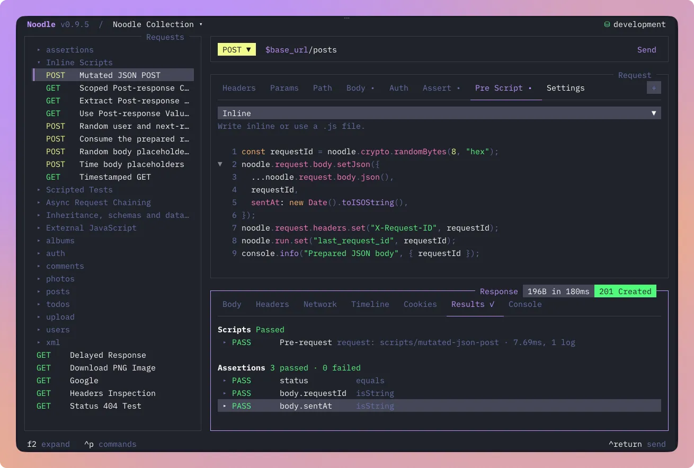Switch to the response Network tab
The image size is (694, 468).
320,304
